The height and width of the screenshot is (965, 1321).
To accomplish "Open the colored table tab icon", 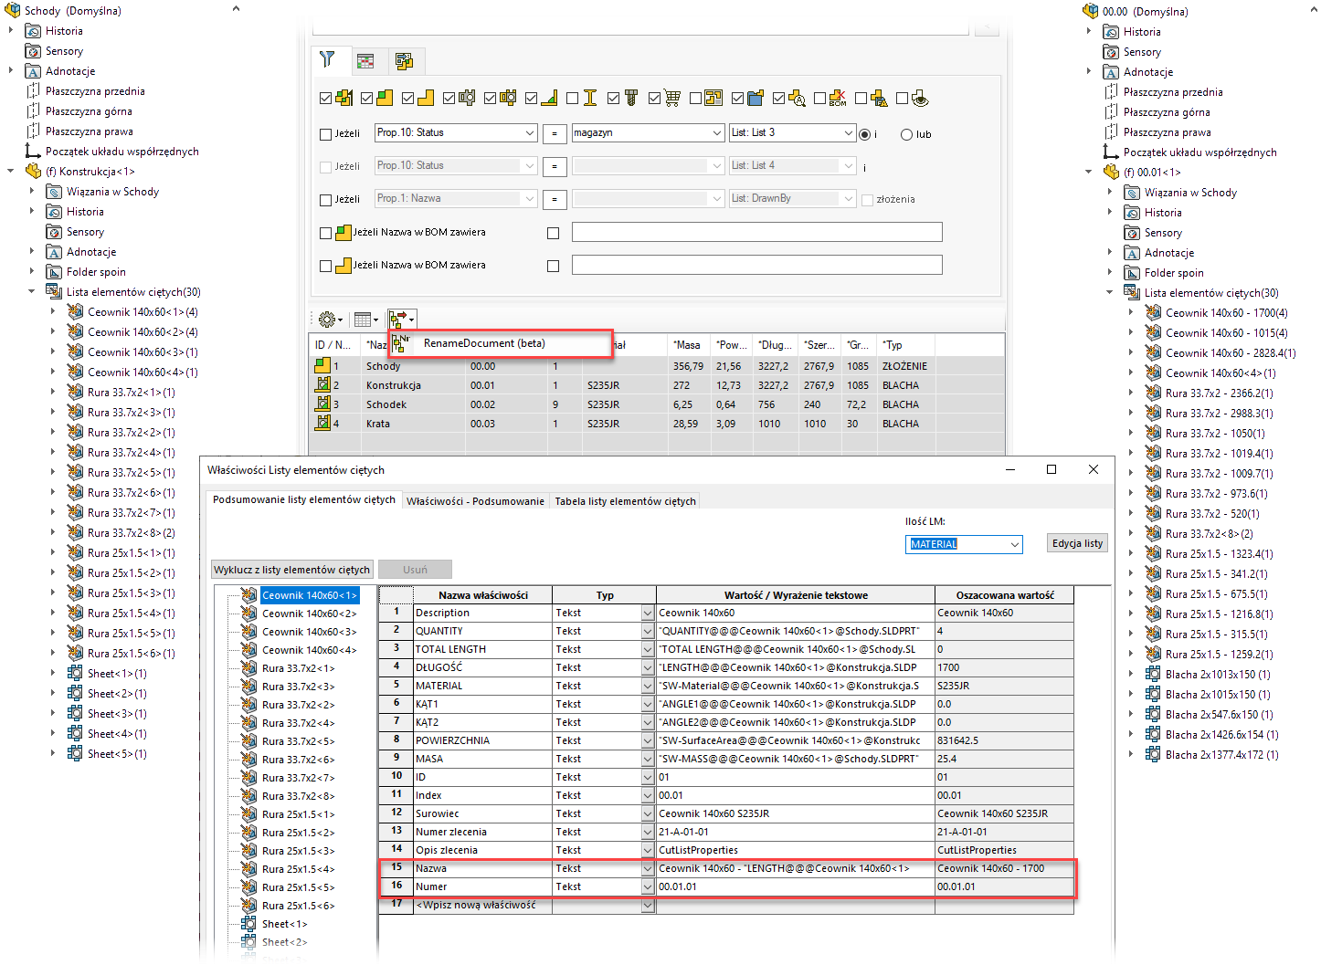I will point(365,61).
